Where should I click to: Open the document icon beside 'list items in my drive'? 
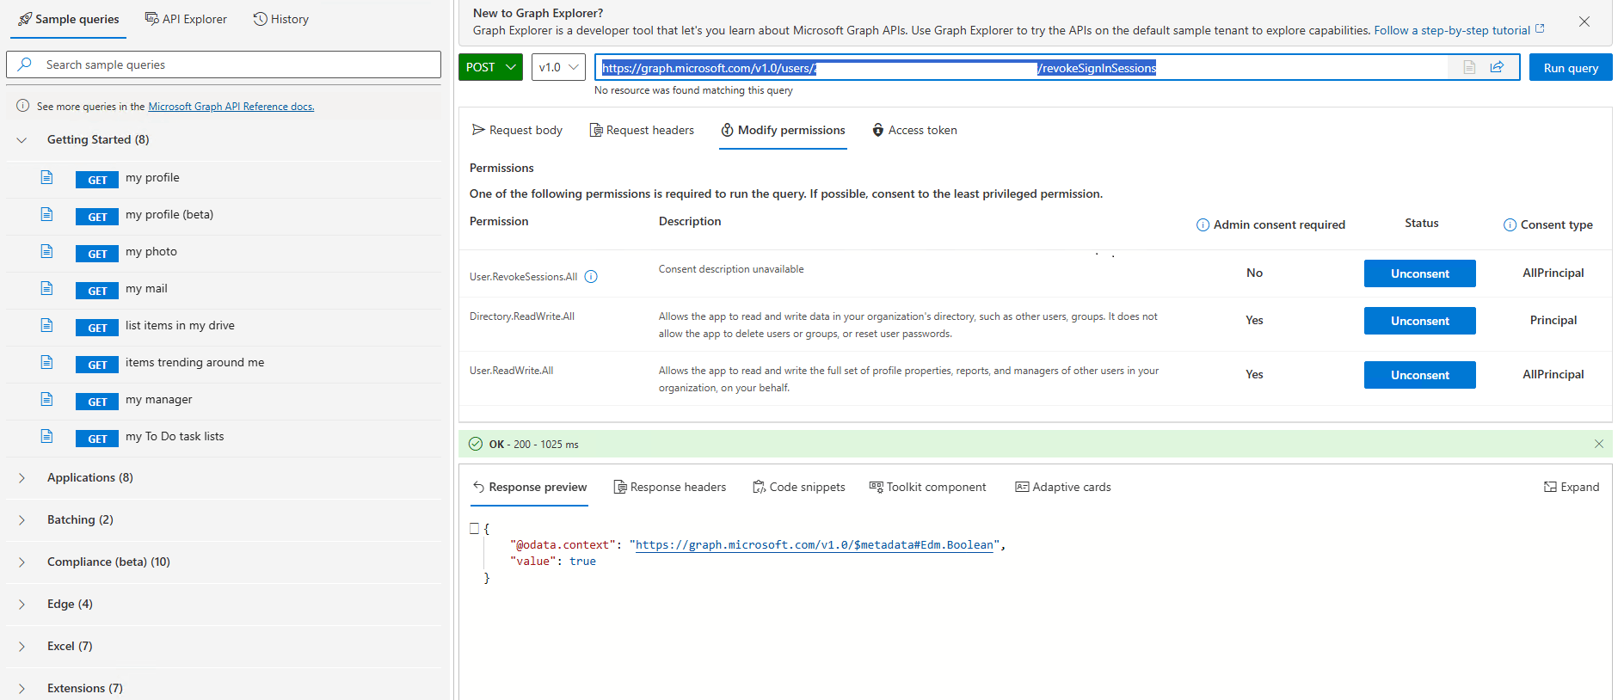[x=46, y=325]
